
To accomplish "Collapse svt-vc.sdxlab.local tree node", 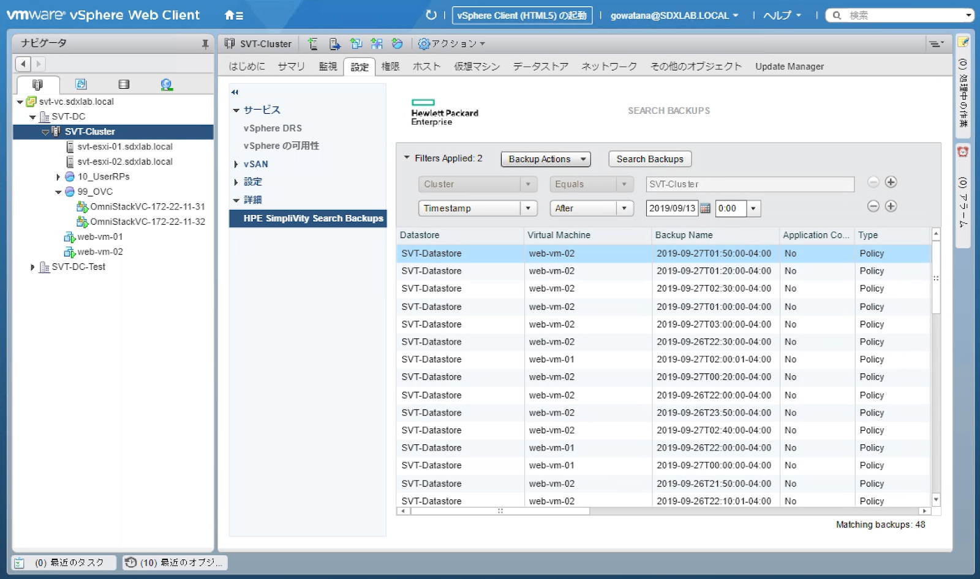I will point(20,102).
